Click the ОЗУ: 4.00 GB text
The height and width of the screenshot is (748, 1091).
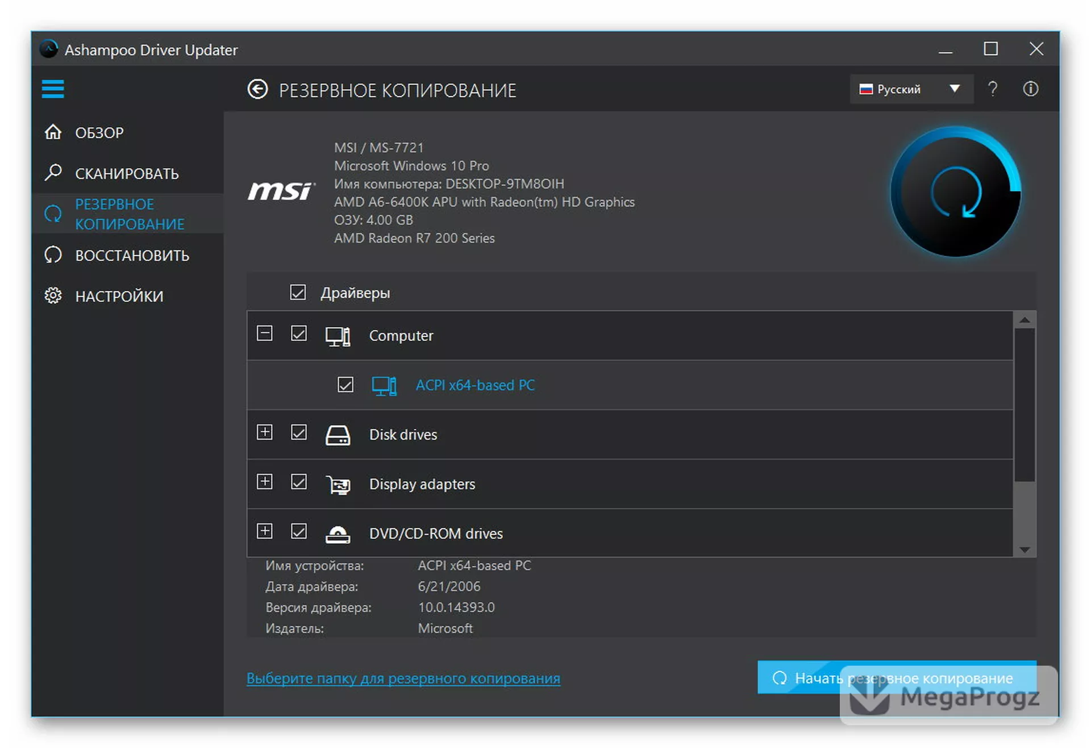coord(373,220)
